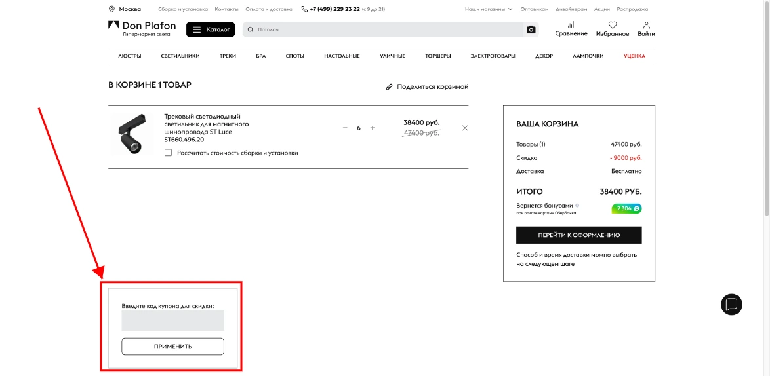Open the ТРЕКИ category
The height and width of the screenshot is (376, 770).
(x=228, y=56)
